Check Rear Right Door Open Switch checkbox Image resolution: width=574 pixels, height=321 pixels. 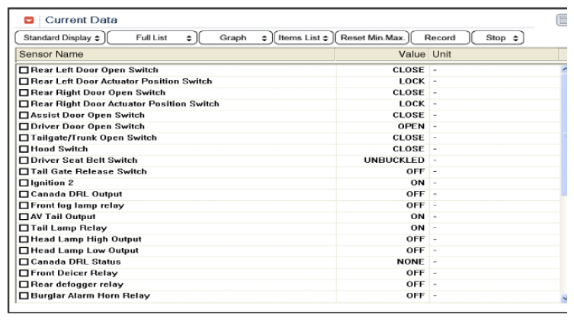point(24,92)
